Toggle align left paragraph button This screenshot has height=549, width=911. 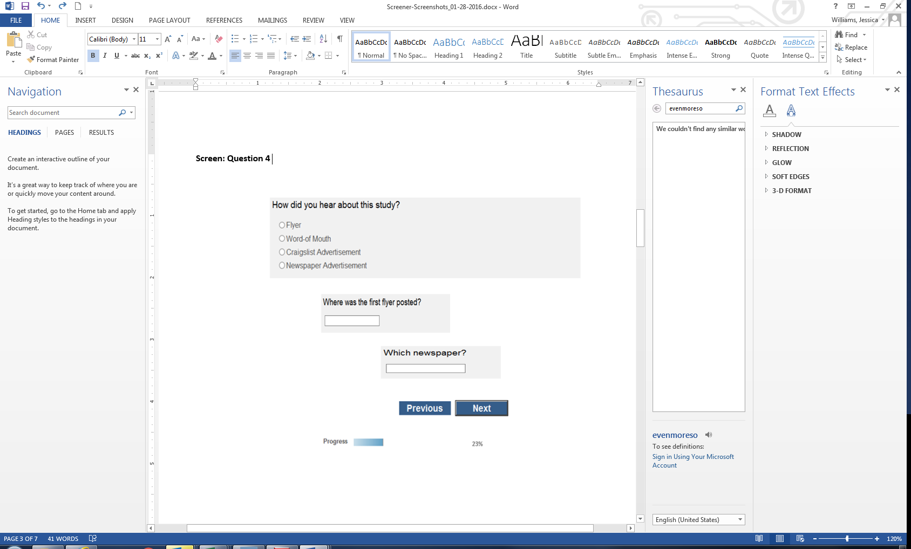(x=235, y=56)
